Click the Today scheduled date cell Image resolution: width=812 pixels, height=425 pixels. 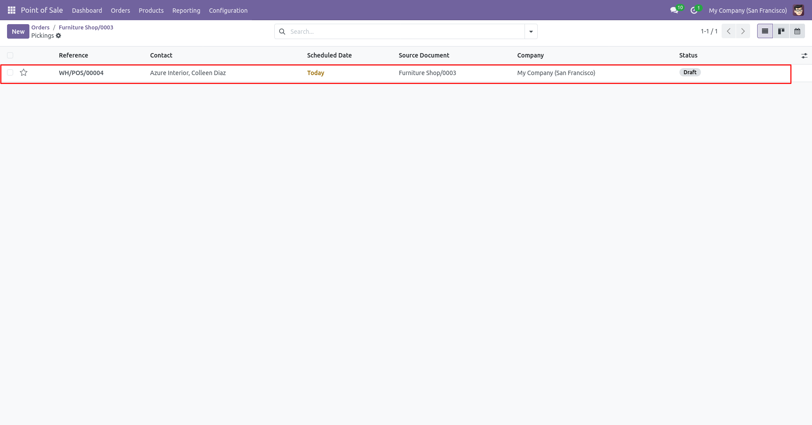point(316,73)
